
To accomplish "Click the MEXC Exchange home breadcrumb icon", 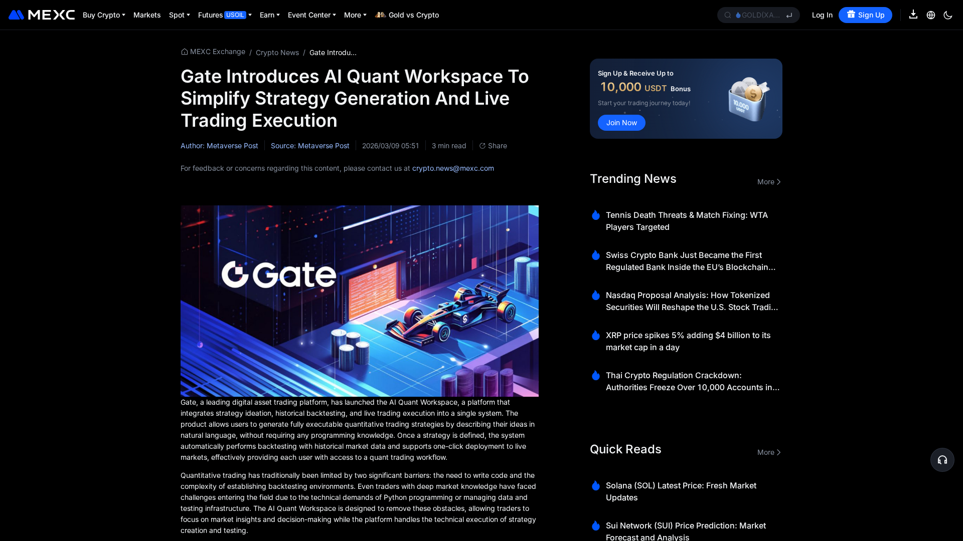I will (185, 52).
